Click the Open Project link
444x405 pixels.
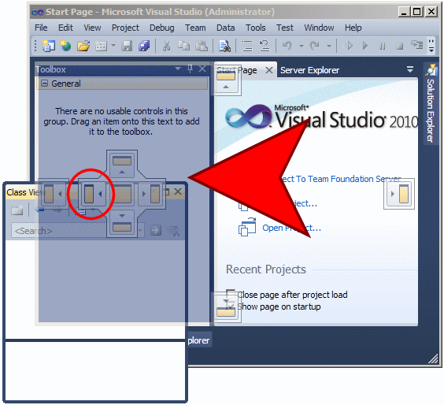tap(291, 228)
